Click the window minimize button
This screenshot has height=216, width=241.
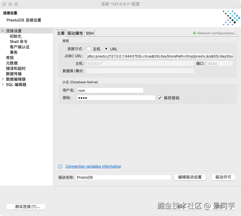pos(10,4)
